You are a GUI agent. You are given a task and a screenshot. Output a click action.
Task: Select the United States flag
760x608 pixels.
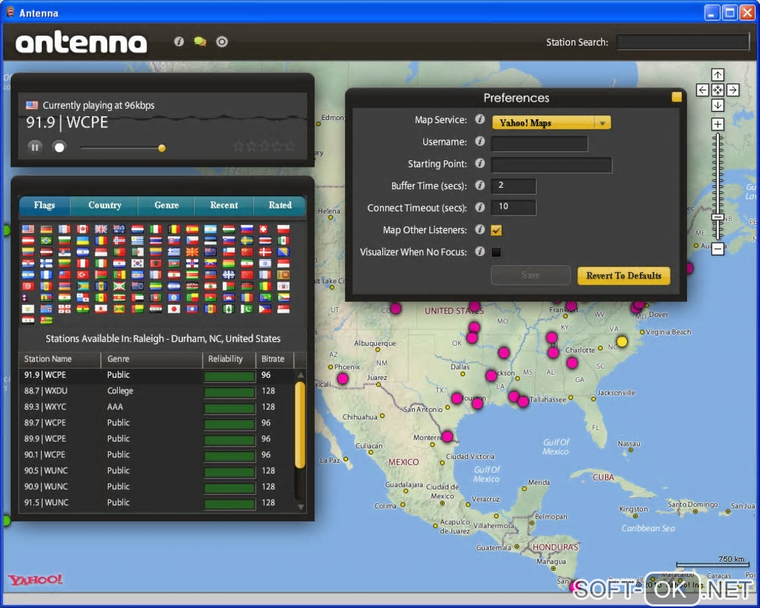[28, 229]
